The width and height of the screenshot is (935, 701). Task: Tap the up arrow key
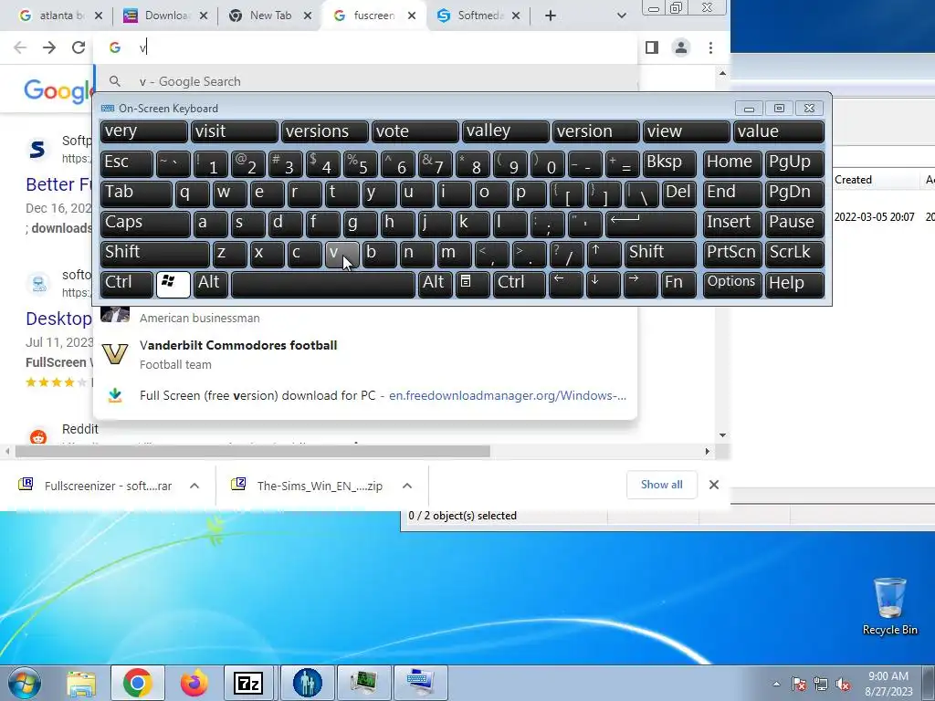[604, 253]
